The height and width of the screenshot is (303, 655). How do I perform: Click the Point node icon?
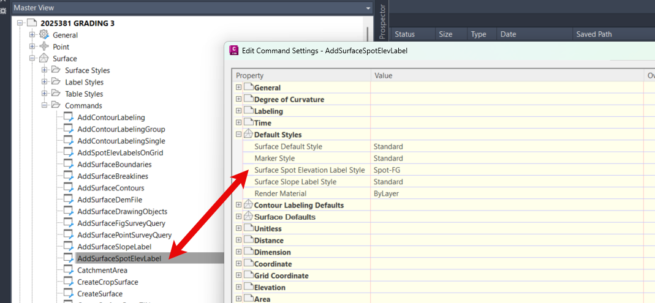[44, 47]
